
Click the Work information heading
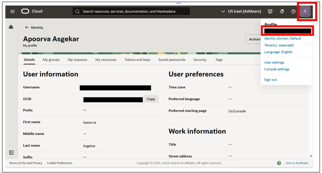coord(197,131)
